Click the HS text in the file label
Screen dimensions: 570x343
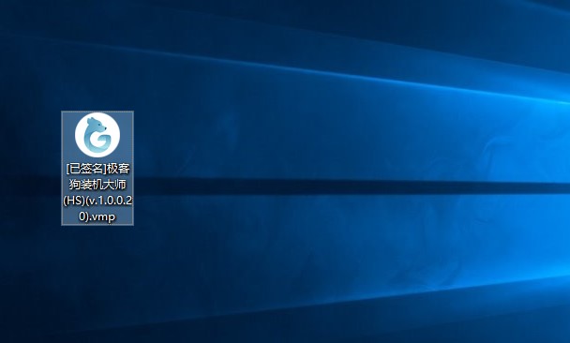pos(71,201)
